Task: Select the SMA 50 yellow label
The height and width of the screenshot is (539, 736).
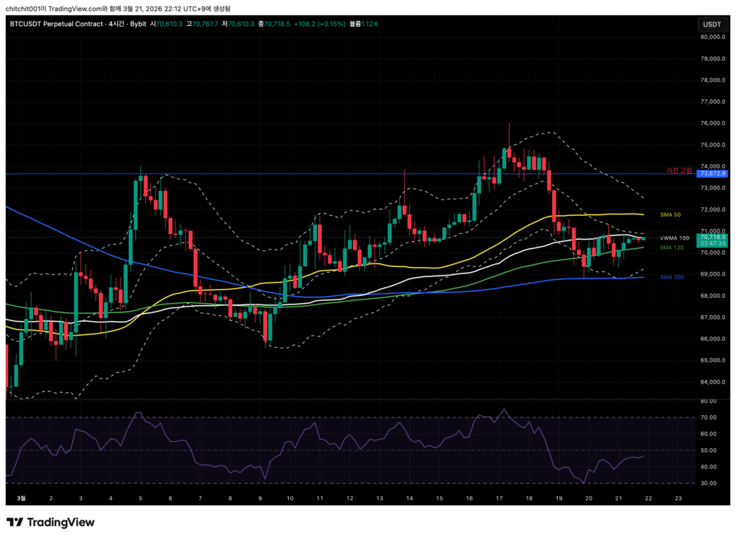Action: click(x=670, y=214)
